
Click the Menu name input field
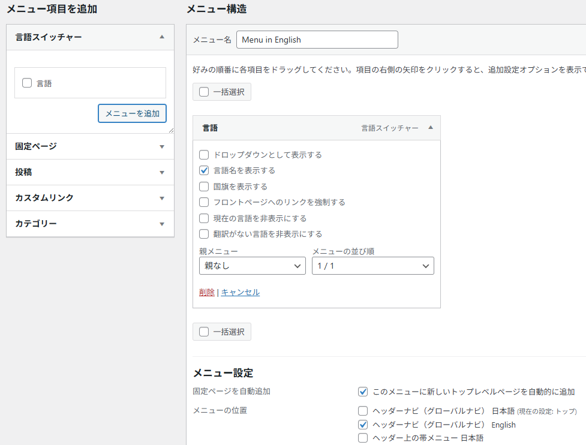[x=317, y=40]
